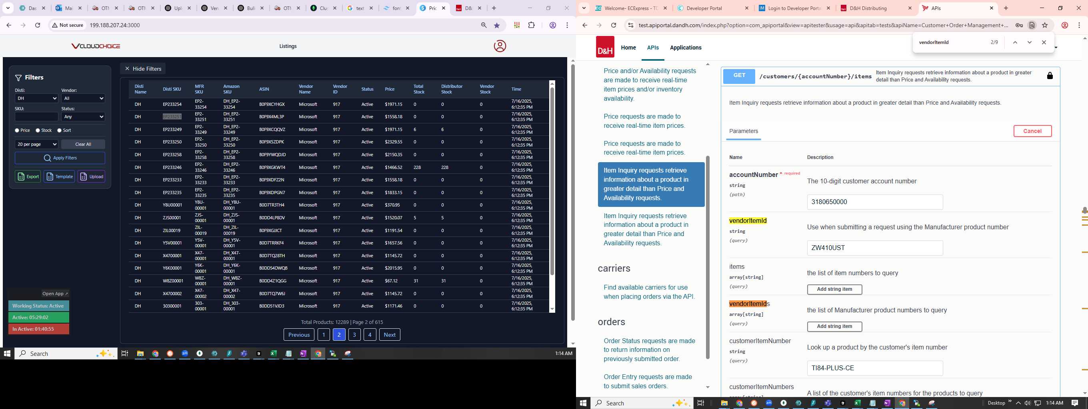
Task: Click the Hide Filters button
Action: pos(143,69)
